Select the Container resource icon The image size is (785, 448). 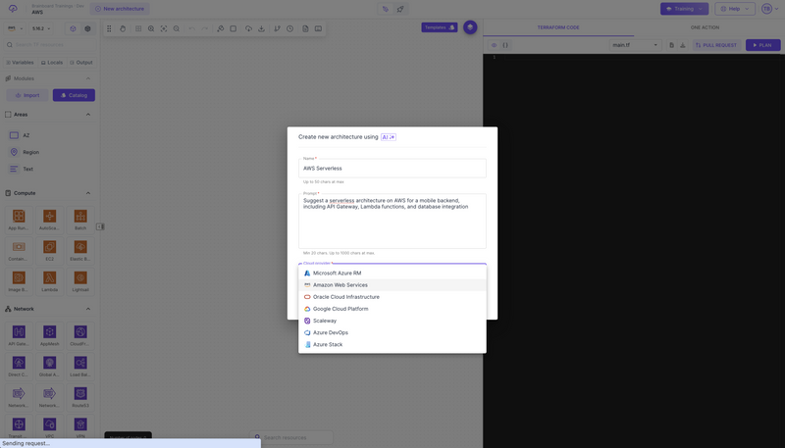click(19, 247)
